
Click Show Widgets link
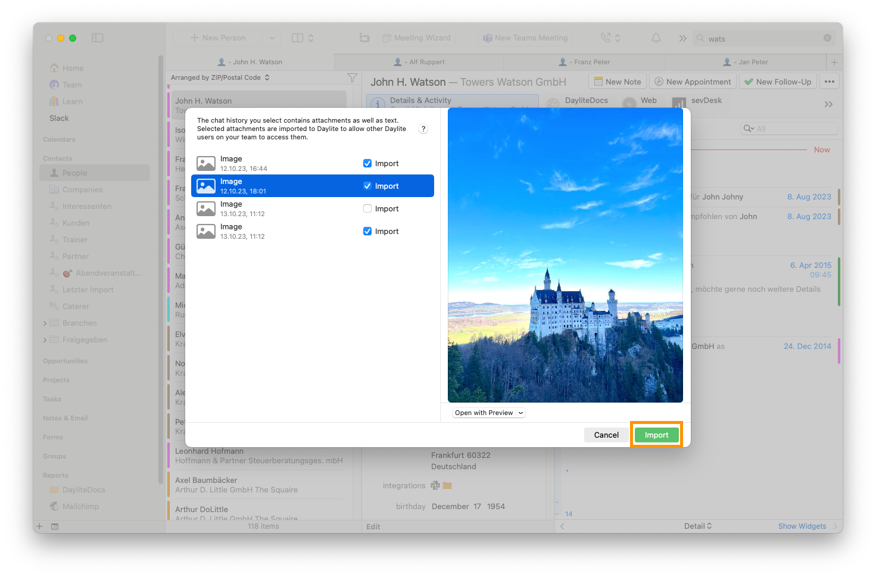point(802,526)
